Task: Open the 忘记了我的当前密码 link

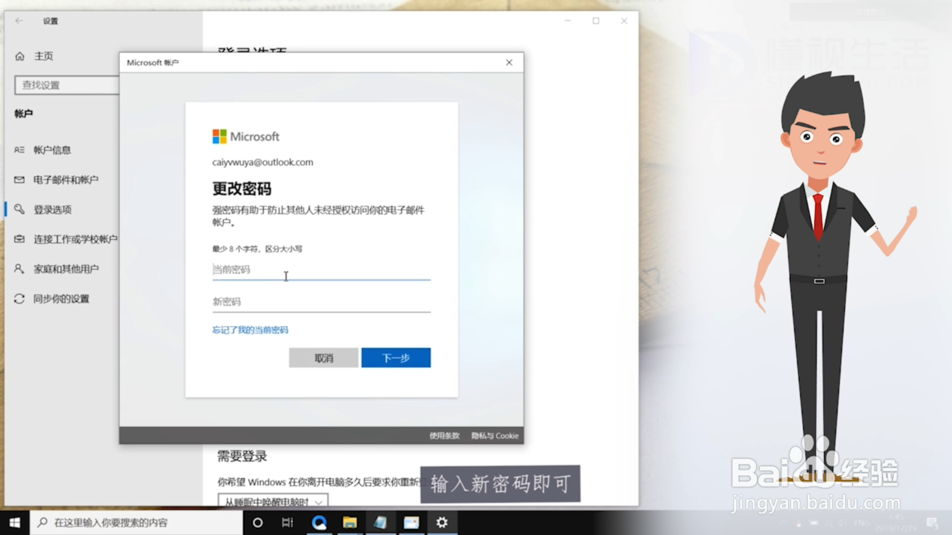Action: click(250, 330)
